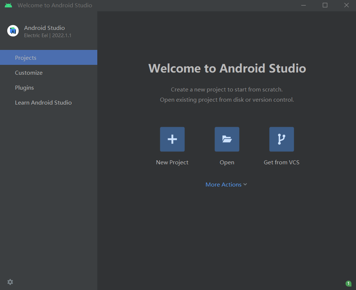
Task: Click the Get from VCS label
Action: click(x=282, y=162)
